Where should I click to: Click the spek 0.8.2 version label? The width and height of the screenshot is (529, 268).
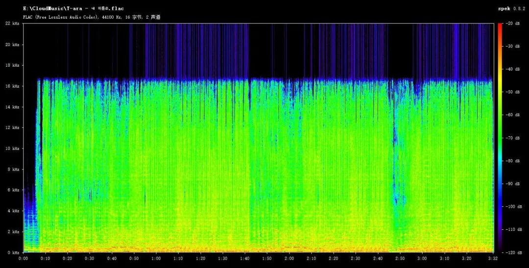[x=511, y=8]
